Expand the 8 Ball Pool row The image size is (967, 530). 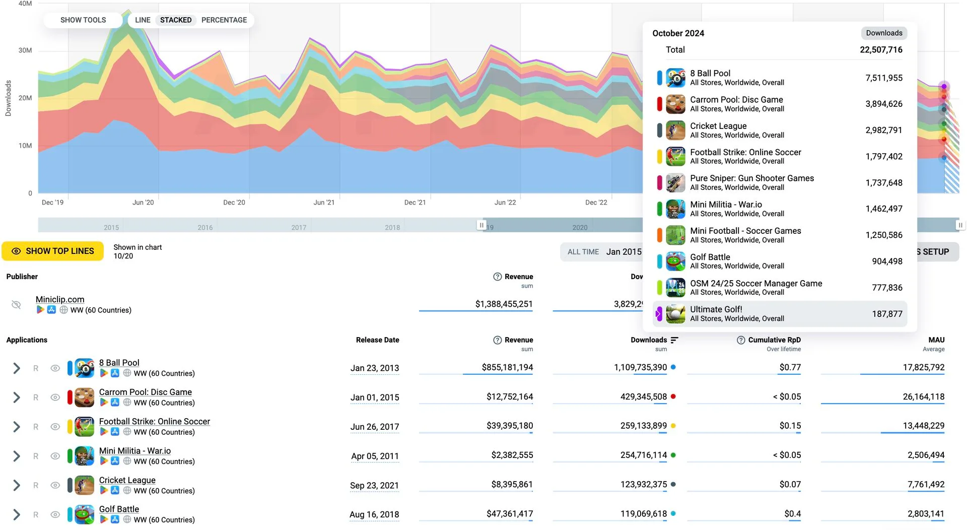(17, 368)
